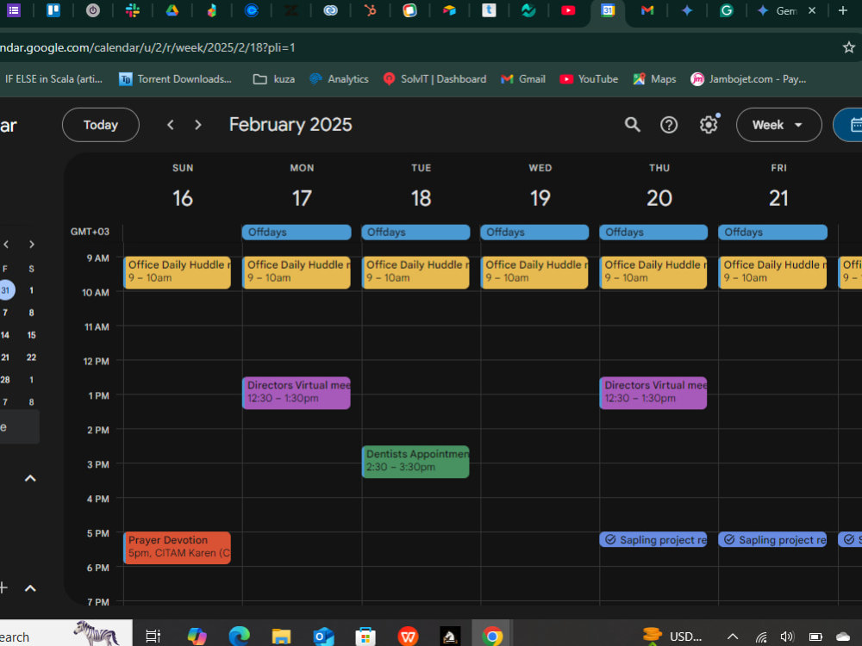Viewport: 862px width, 646px height.
Task: Select Tuesday 18 date header
Action: point(422,198)
